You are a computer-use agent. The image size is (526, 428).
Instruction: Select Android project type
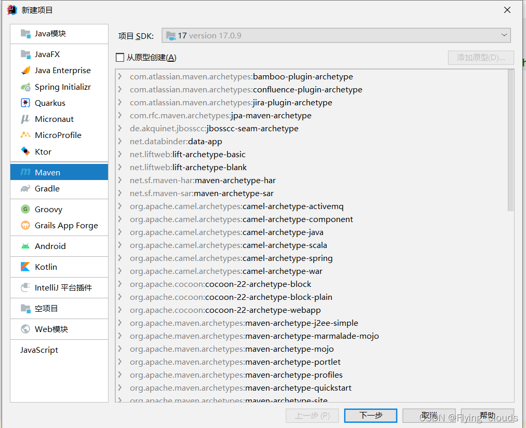coord(59,246)
